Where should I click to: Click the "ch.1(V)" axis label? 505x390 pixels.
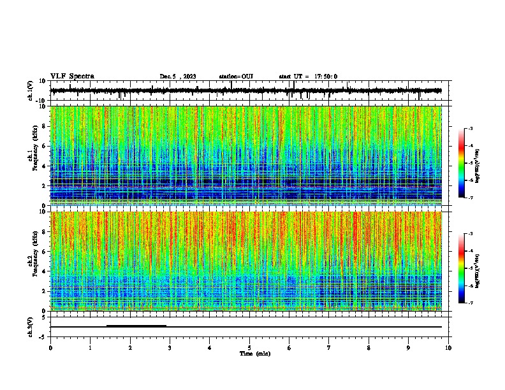[x=31, y=90]
